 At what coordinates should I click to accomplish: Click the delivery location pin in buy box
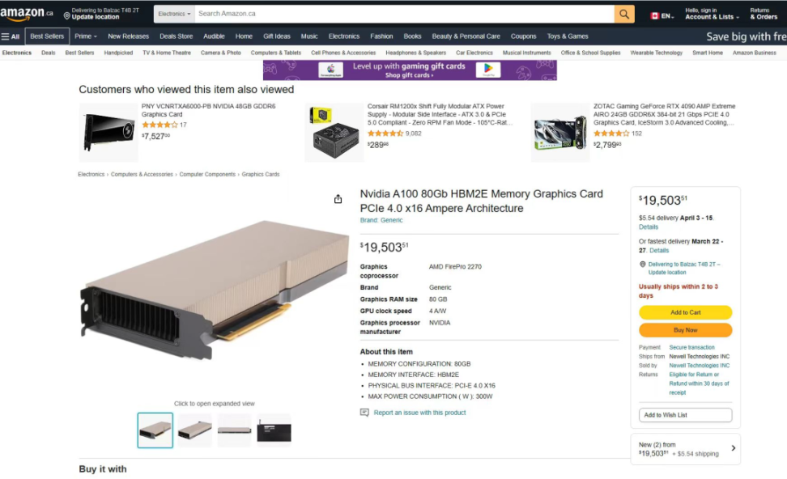click(642, 265)
